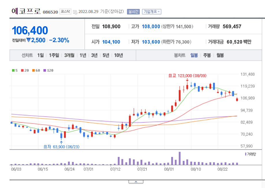The width and height of the screenshot is (265, 188).
Task: Click the last red candlestick on the chart
Action: 237,99
